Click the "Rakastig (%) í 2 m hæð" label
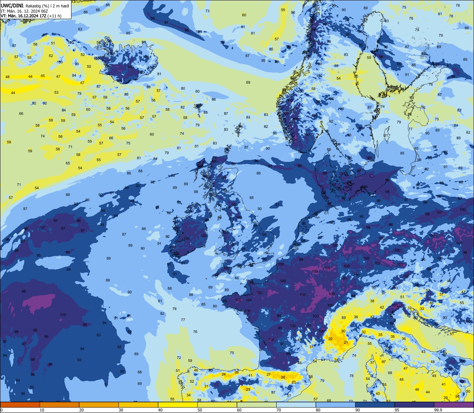Screen dimensions: 474x413 click(47, 6)
